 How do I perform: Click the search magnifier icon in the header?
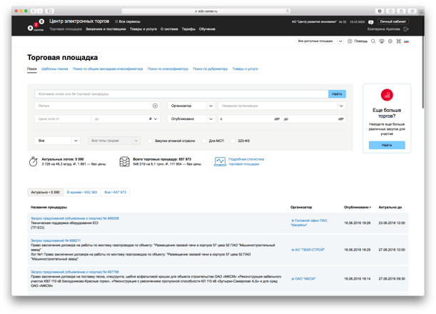coord(373,41)
